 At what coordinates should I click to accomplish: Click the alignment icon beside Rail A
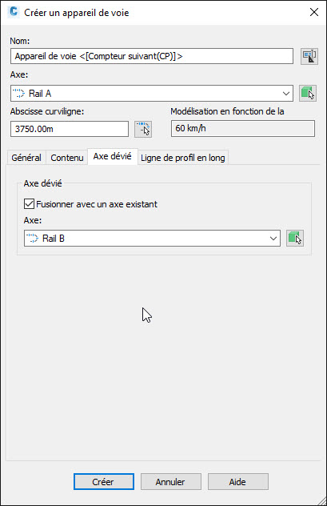coord(20,94)
